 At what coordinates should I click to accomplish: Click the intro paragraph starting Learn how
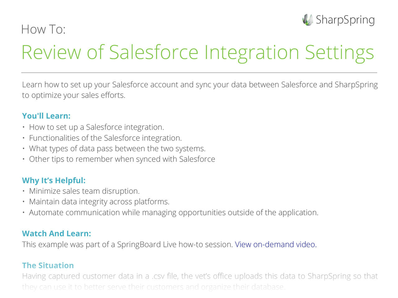(x=200, y=90)
